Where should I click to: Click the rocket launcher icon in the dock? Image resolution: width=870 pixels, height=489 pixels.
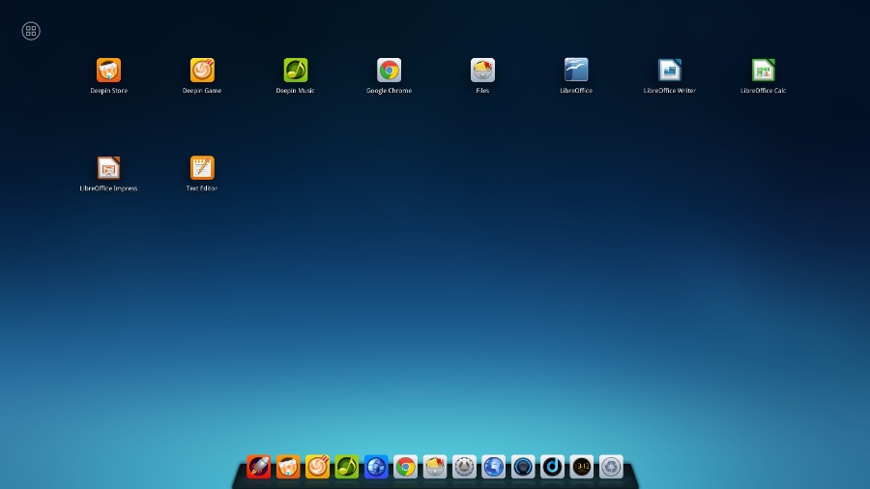pyautogui.click(x=259, y=467)
